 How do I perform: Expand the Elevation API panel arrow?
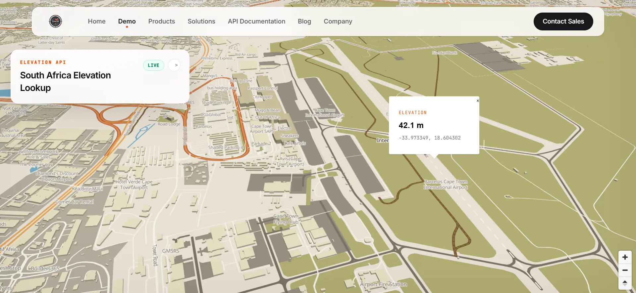pos(174,65)
